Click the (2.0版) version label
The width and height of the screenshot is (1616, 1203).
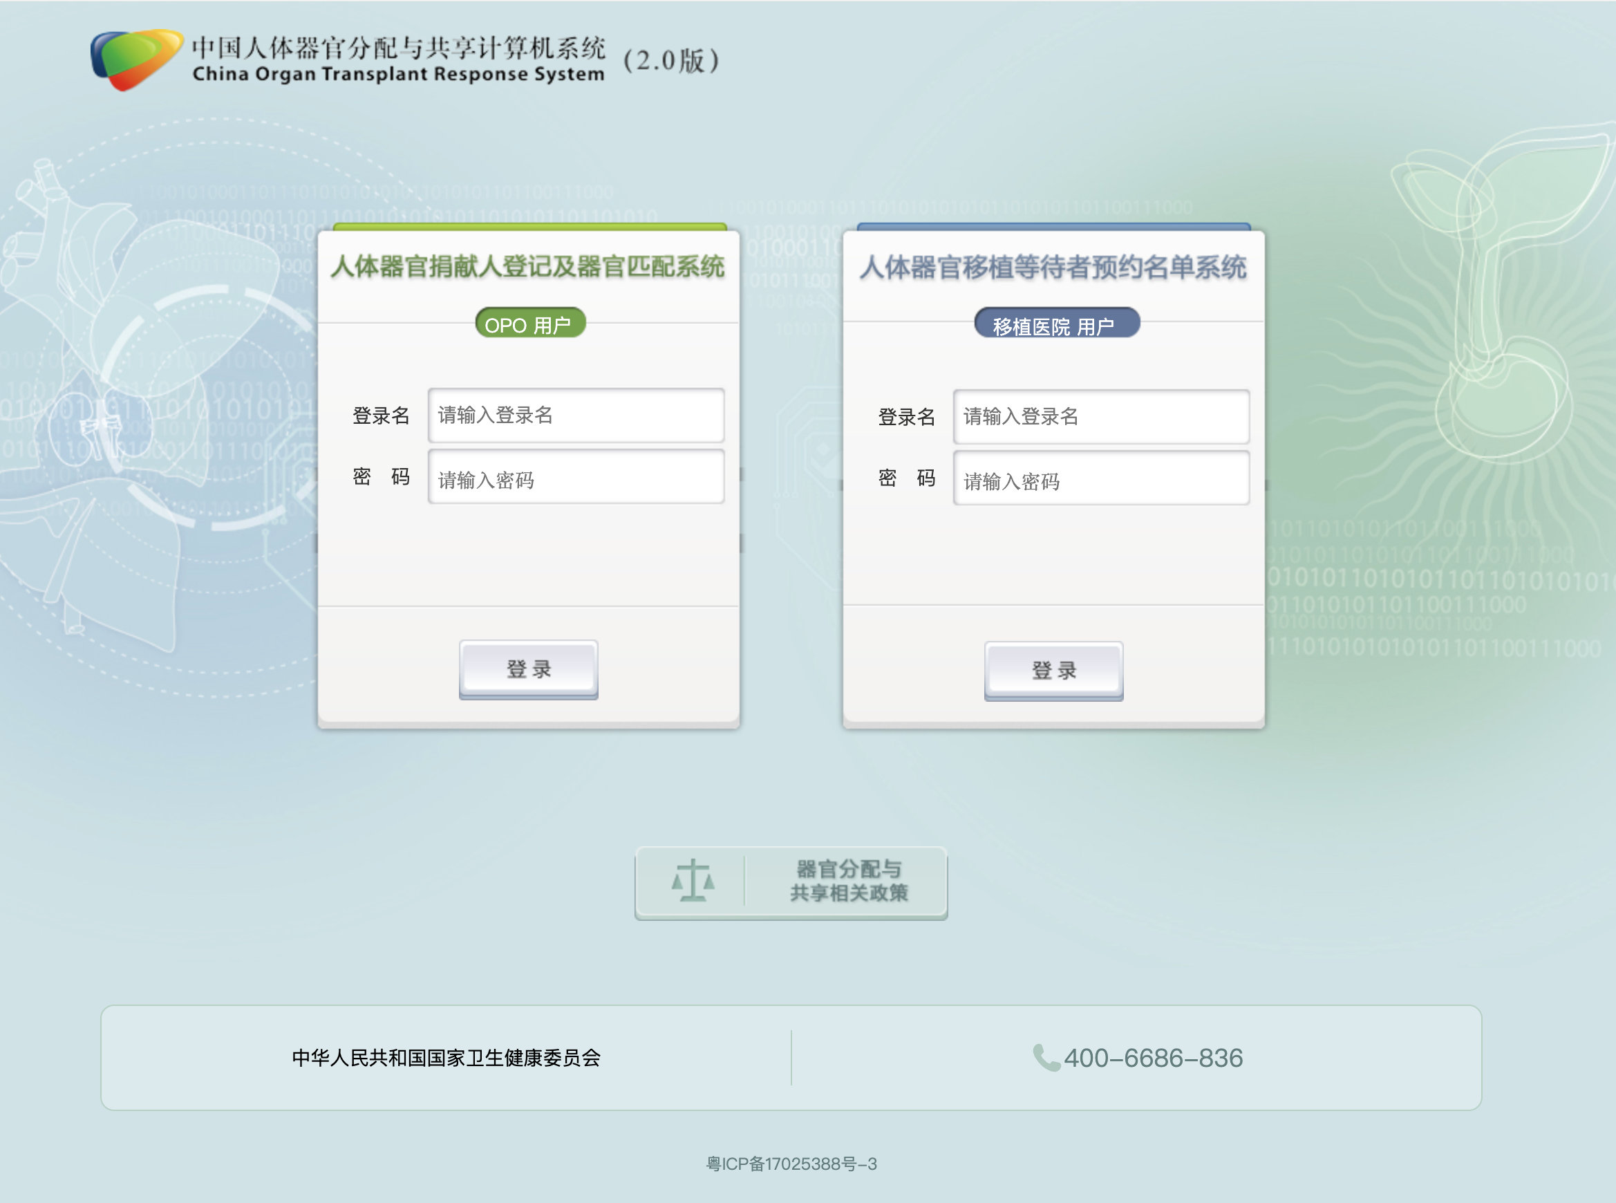click(671, 60)
